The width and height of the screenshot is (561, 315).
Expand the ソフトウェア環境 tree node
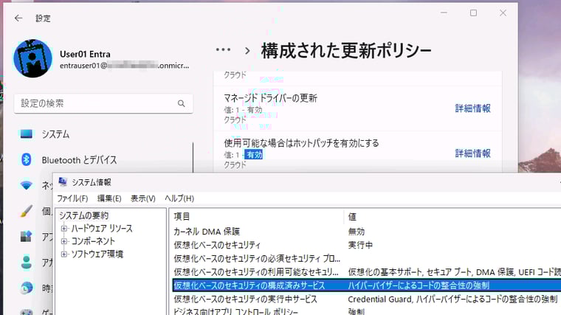[x=64, y=254]
